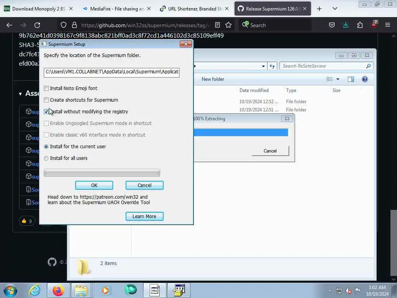Open Windows Start orb
This screenshot has height=298, width=397.
(x=10, y=290)
